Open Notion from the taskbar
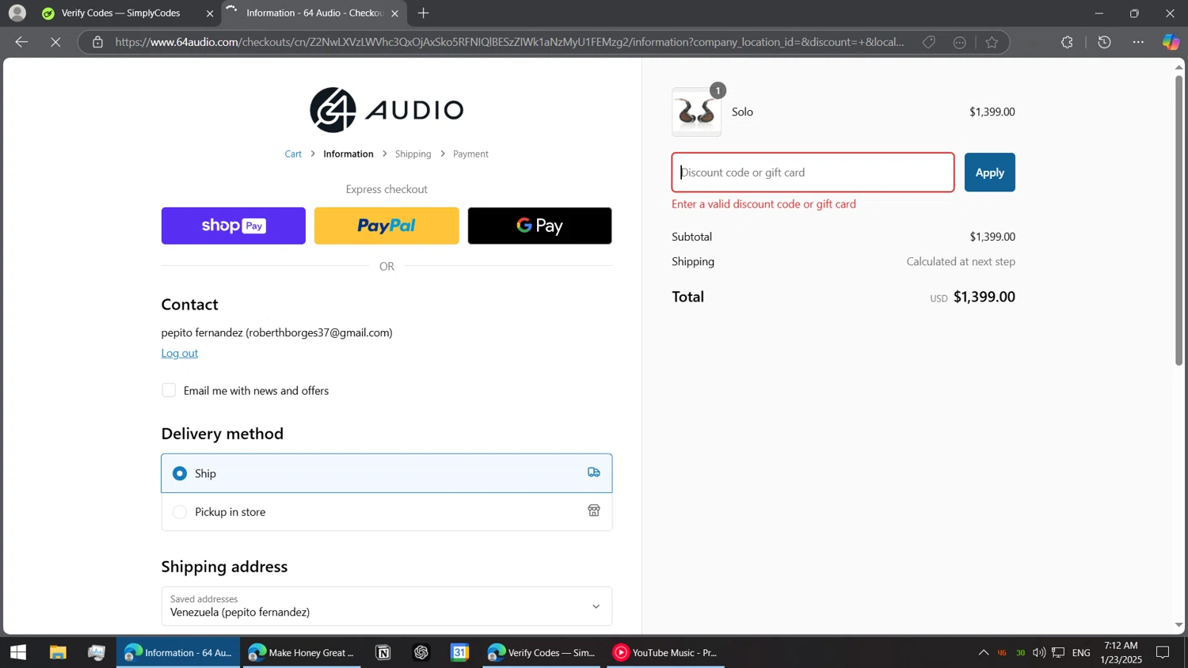This screenshot has height=668, width=1188. 383,653
